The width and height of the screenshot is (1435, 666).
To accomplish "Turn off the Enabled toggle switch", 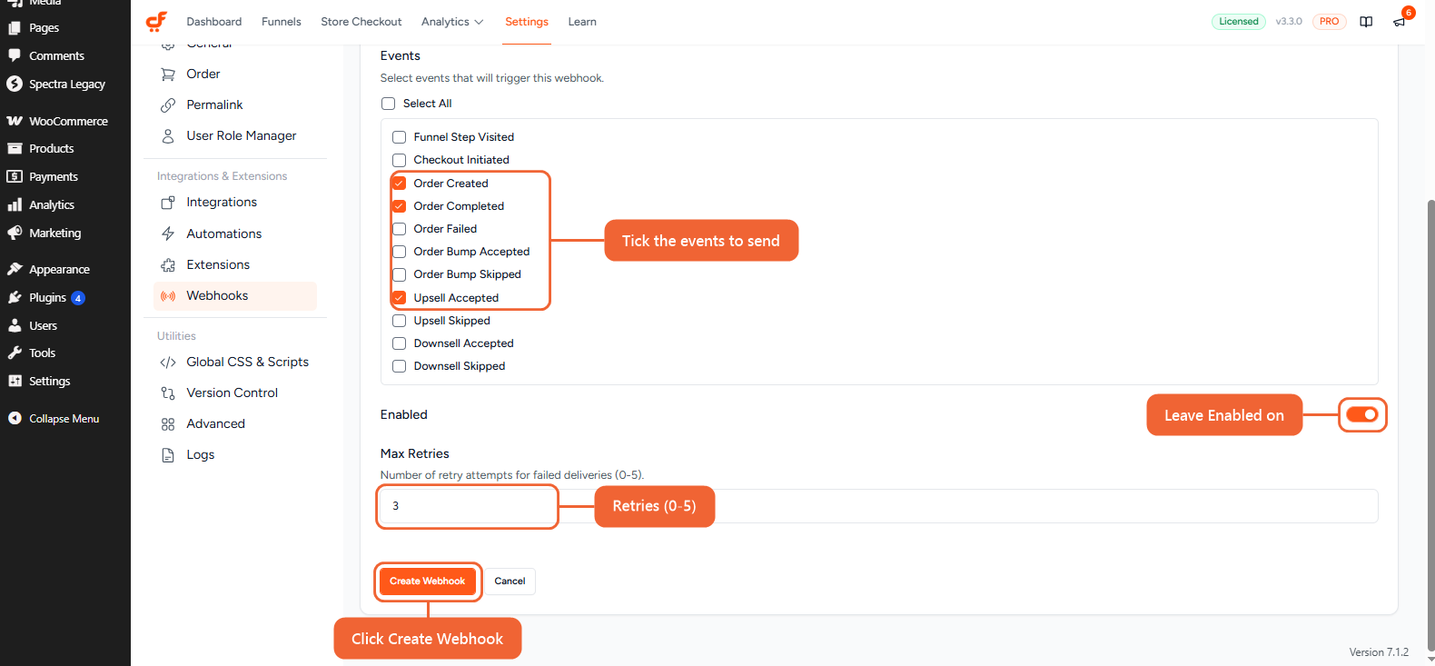I will 1362,414.
